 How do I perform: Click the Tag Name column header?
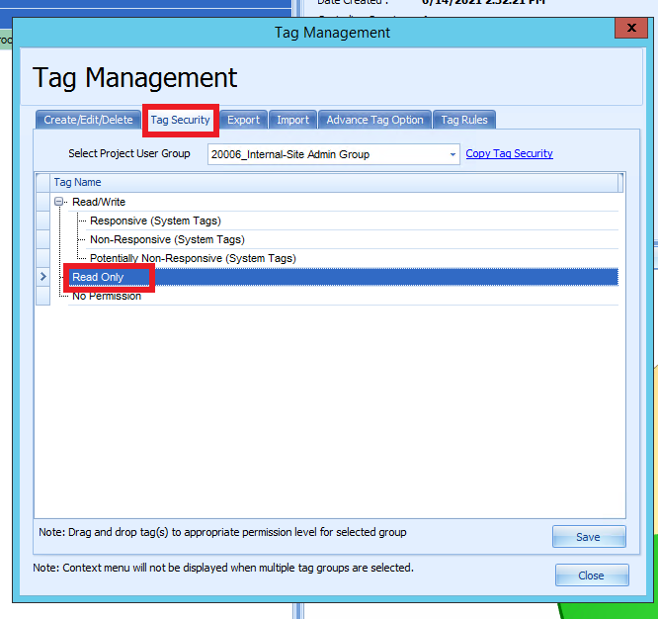tap(334, 182)
